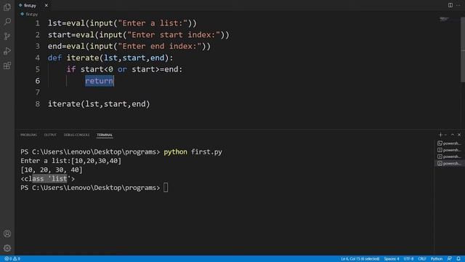Maximize the terminal panel with caret icon
Image resolution: width=465 pixels, height=262 pixels.
[x=453, y=135]
